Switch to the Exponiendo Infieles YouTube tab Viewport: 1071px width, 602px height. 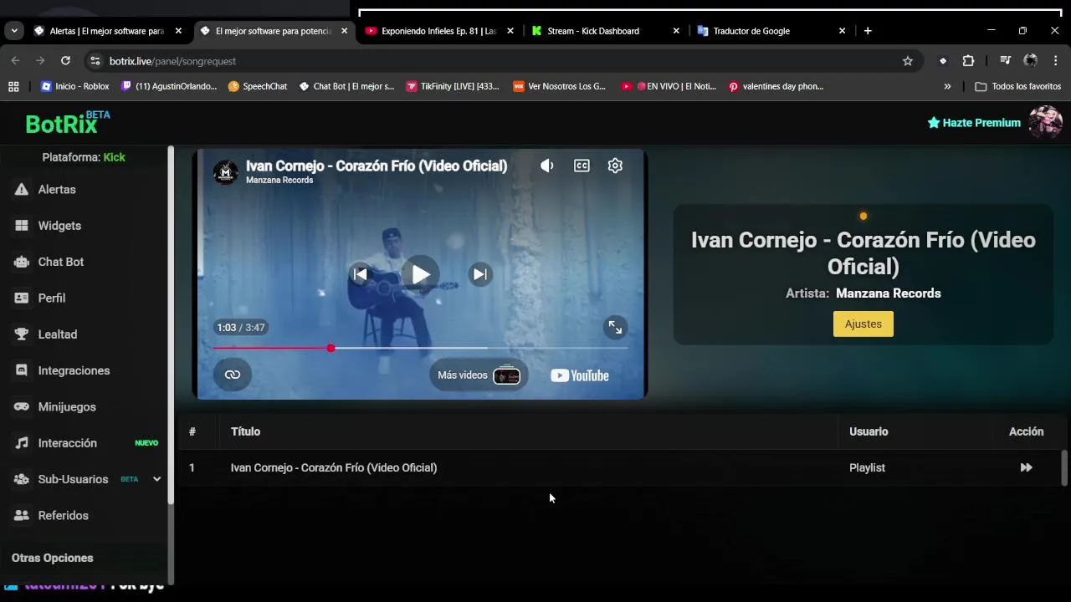coord(439,31)
